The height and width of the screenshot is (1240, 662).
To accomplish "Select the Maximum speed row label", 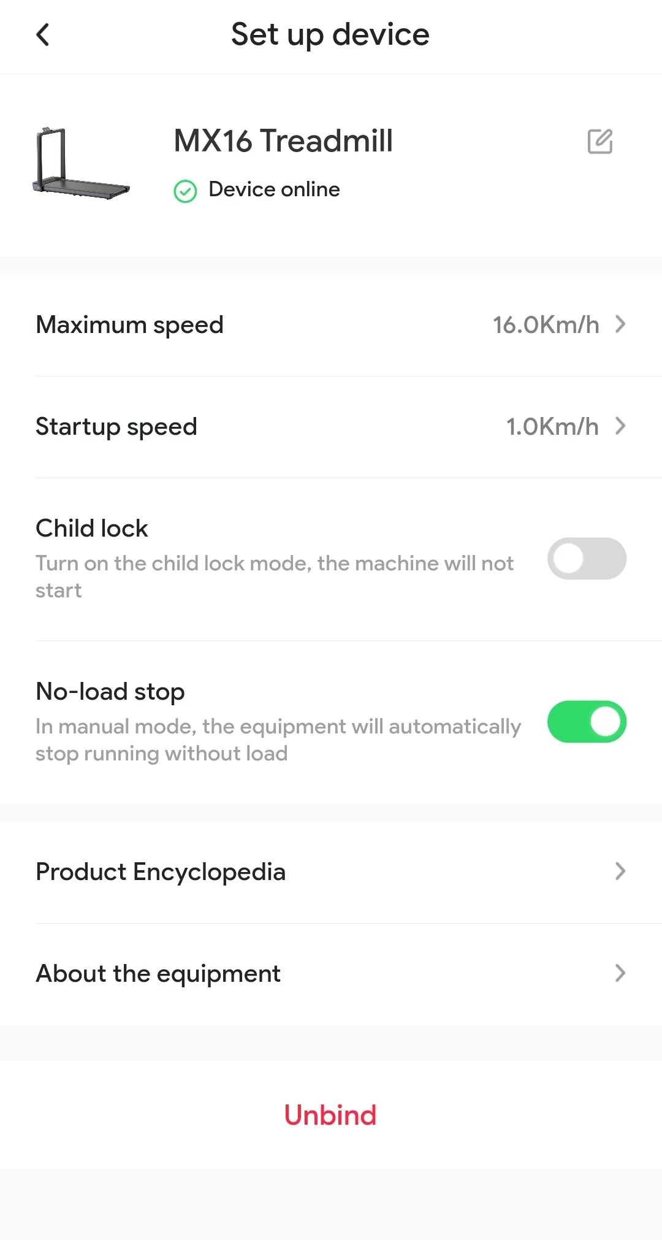I will pos(129,325).
